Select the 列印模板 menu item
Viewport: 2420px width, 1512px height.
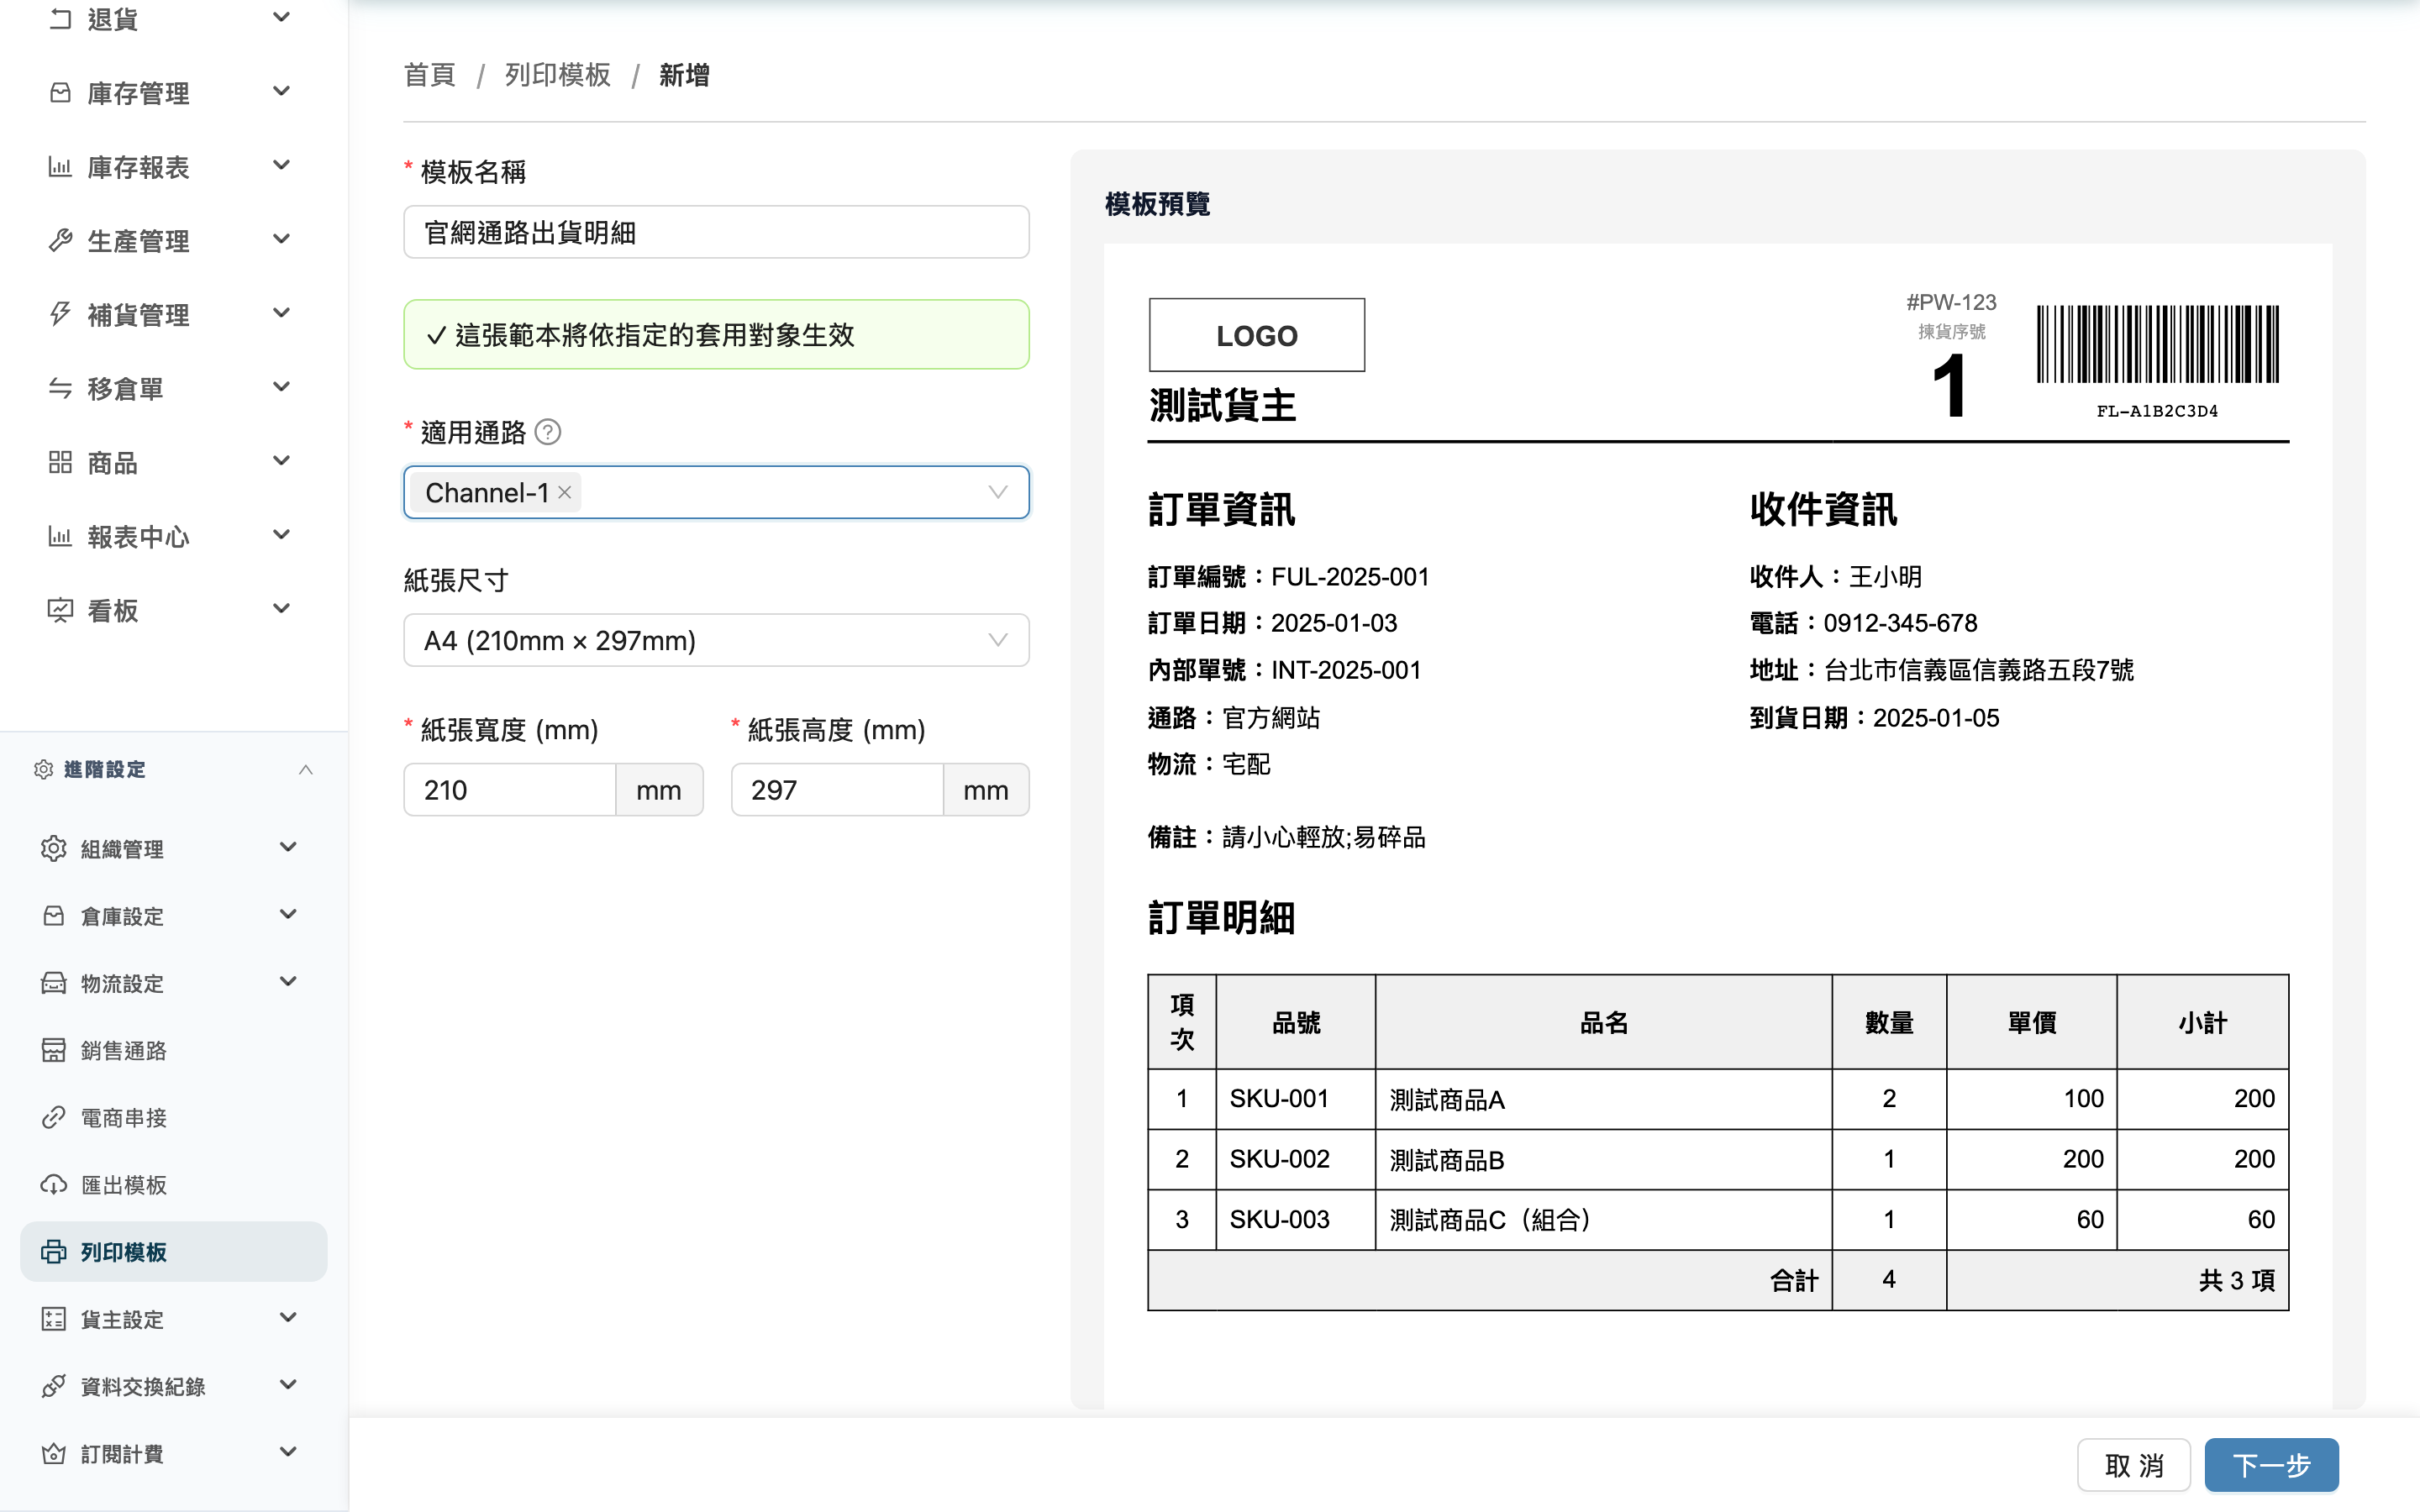tap(174, 1252)
